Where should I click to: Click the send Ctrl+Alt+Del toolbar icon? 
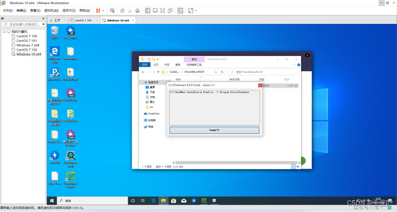(x=112, y=11)
